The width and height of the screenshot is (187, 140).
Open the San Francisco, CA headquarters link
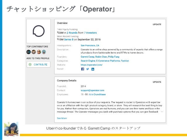(90, 45)
